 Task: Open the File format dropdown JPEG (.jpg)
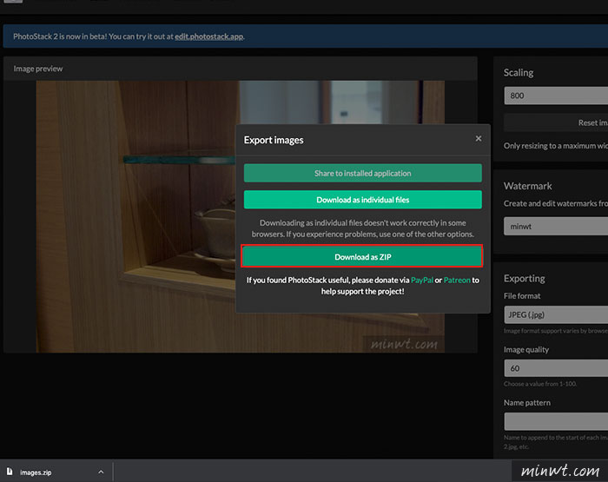[x=556, y=314]
